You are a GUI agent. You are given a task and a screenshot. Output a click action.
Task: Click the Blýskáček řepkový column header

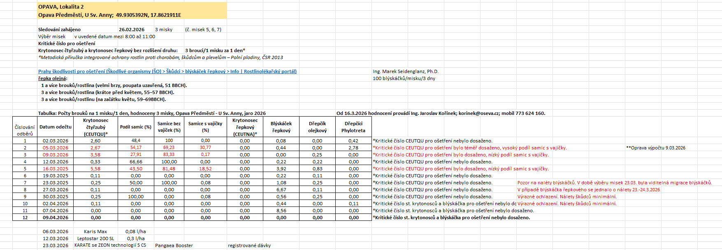(x=281, y=127)
